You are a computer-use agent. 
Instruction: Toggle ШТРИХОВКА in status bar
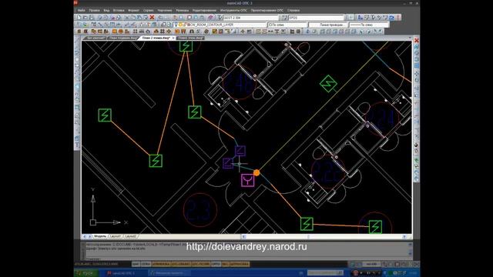pyautogui.click(x=240, y=264)
